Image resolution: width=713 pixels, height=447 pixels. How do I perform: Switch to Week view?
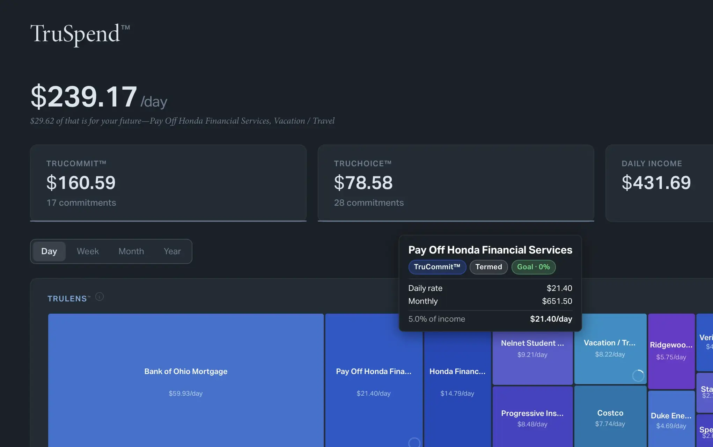(88, 251)
